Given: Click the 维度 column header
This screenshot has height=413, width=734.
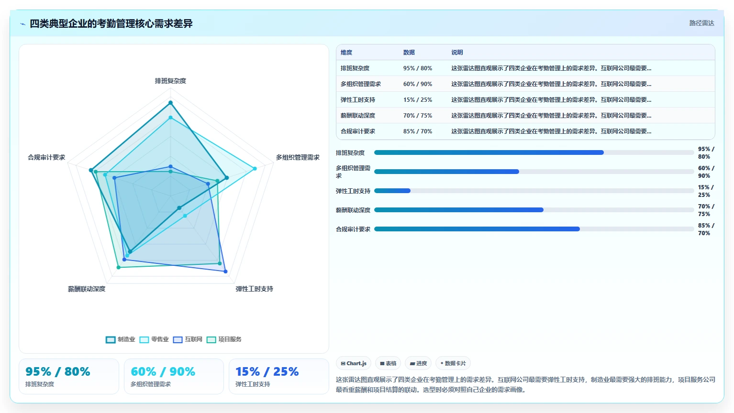Looking at the screenshot, I should click(x=346, y=53).
